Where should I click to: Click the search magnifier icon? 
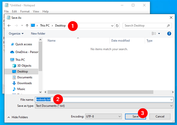pos(168,26)
